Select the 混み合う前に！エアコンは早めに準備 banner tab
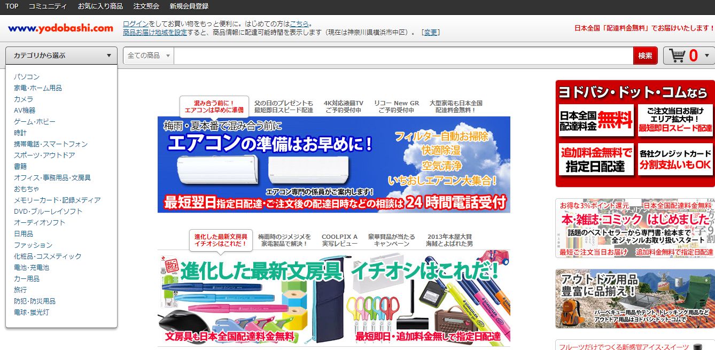The width and height of the screenshot is (715, 350). point(214,106)
